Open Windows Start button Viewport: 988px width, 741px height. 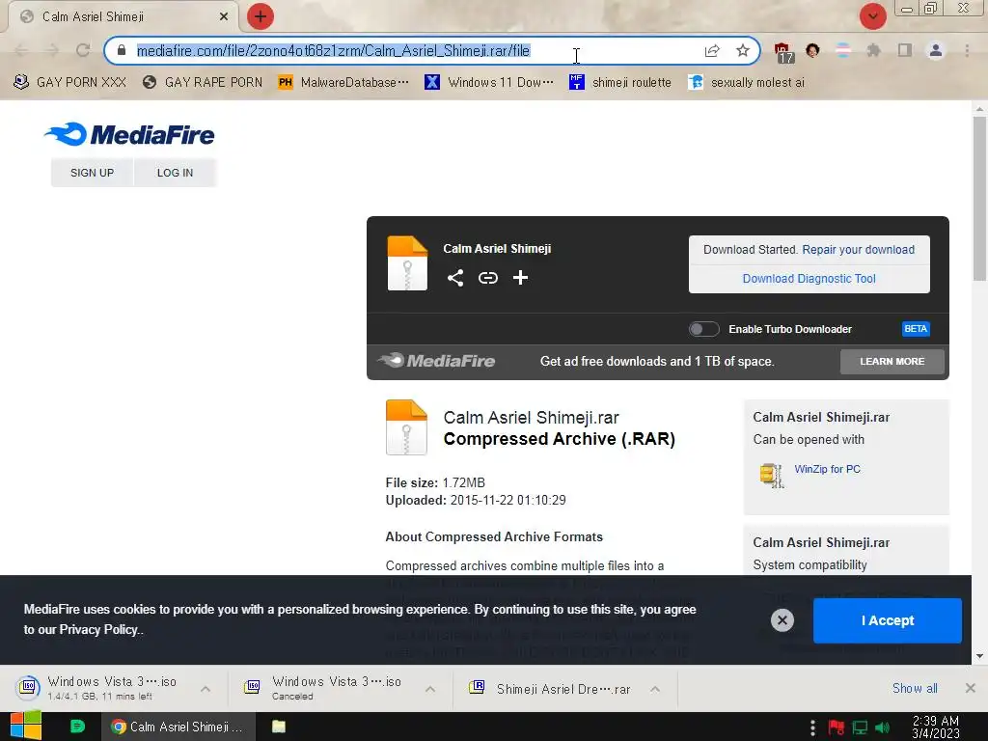(26, 727)
